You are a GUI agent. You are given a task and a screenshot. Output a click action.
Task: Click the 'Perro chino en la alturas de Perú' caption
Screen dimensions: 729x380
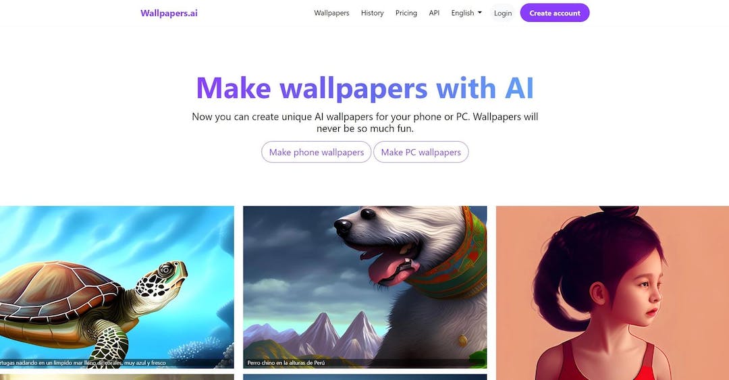pyautogui.click(x=286, y=363)
